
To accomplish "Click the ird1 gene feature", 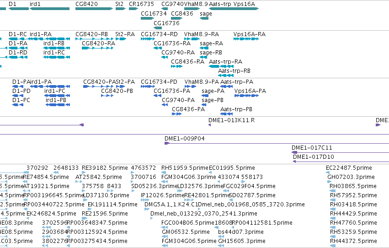I will click(x=50, y=9).
